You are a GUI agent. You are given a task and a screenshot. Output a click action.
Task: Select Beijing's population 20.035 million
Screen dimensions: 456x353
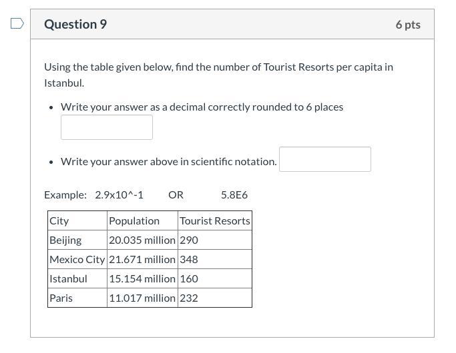[142, 240]
